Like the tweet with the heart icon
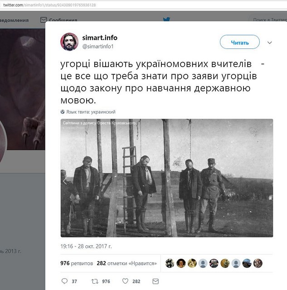 pos(125,281)
